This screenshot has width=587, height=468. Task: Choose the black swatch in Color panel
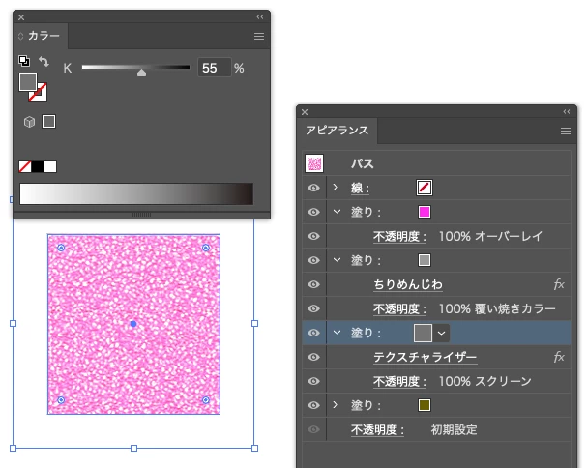(x=38, y=166)
